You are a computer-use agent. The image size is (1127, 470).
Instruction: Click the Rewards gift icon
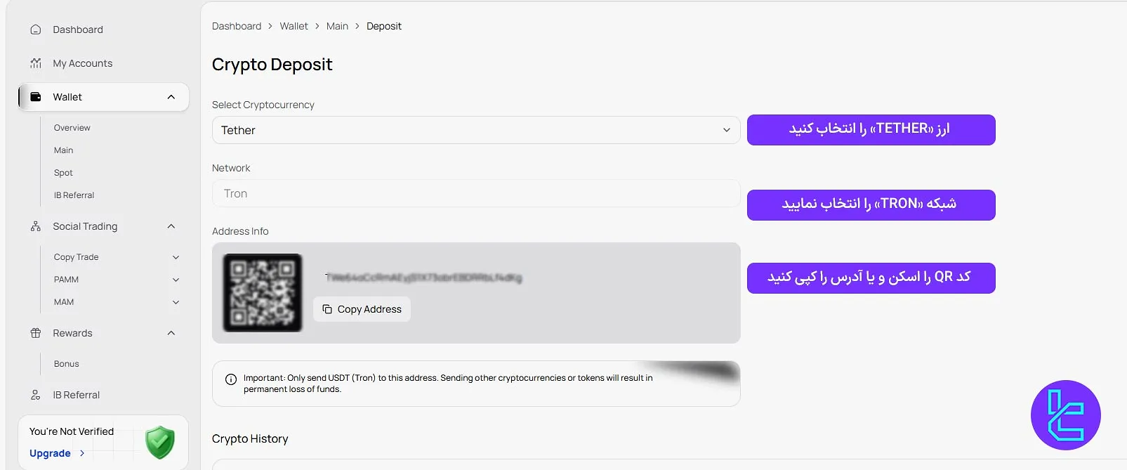(36, 333)
